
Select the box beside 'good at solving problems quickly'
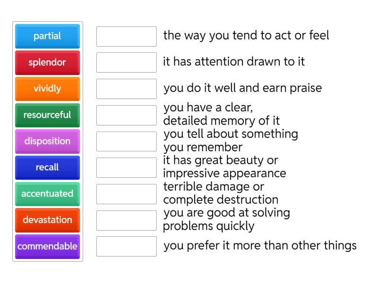coord(126,220)
